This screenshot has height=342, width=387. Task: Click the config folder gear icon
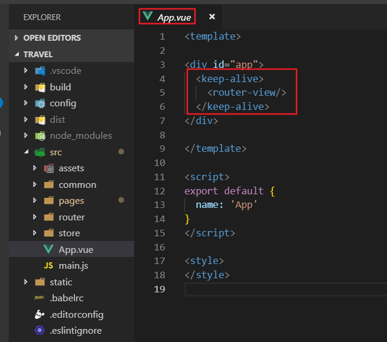coord(40,103)
